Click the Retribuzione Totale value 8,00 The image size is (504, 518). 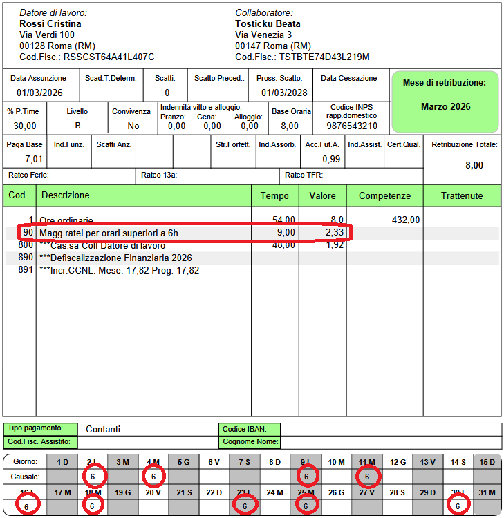pyautogui.click(x=474, y=165)
